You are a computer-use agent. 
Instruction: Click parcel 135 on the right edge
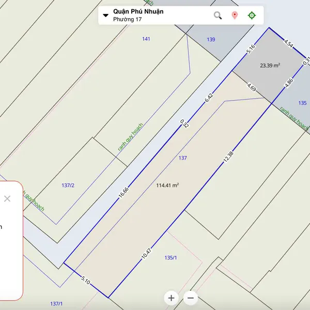(x=302, y=103)
